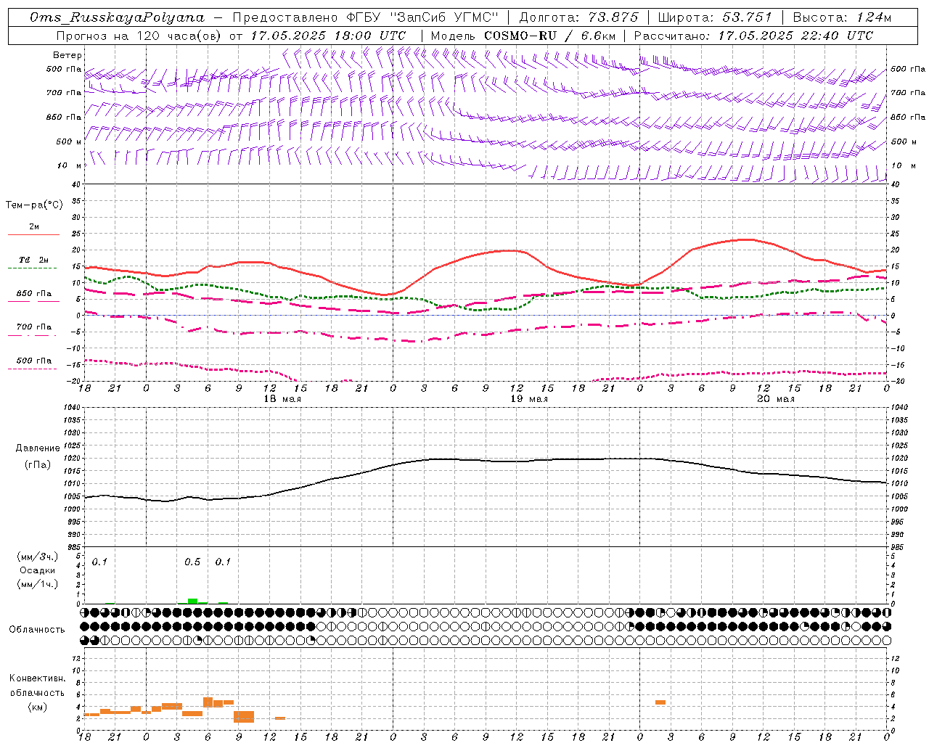Image resolution: width=929 pixels, height=743 pixels.
Task: Click the Td 2м legend label
Action: coord(33,260)
